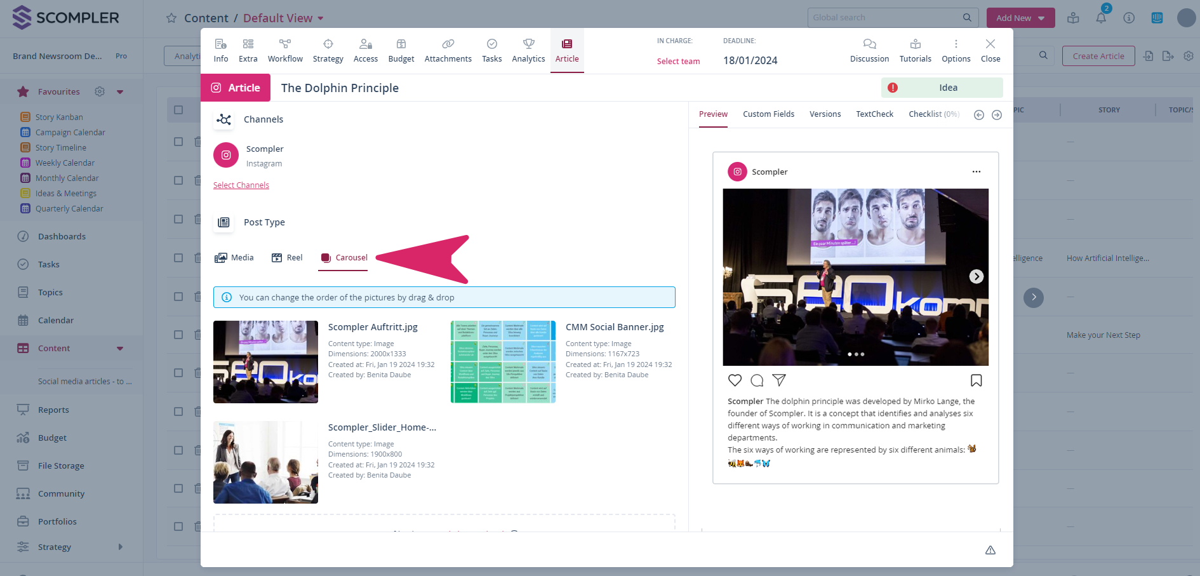Image resolution: width=1200 pixels, height=576 pixels.
Task: Open Attachments paperclip icon
Action: coord(448,44)
